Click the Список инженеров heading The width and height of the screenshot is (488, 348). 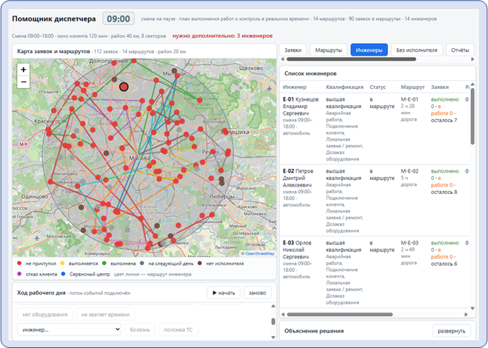tap(310, 74)
